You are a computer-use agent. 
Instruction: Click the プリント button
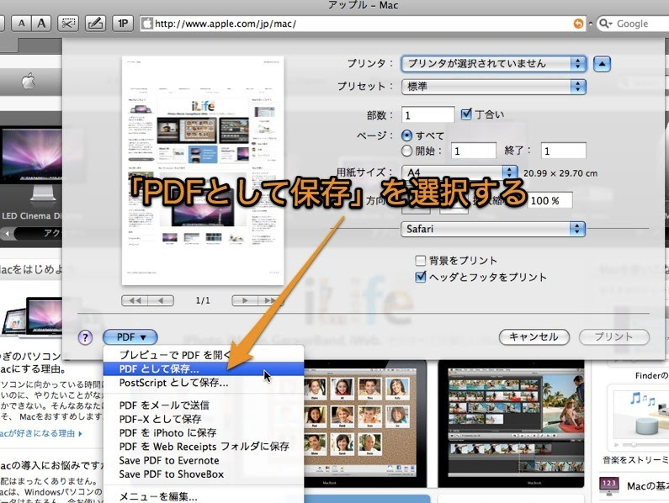click(x=614, y=337)
